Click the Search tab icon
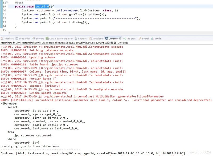The height and width of the screenshot is (156, 213). [x=140, y=38]
